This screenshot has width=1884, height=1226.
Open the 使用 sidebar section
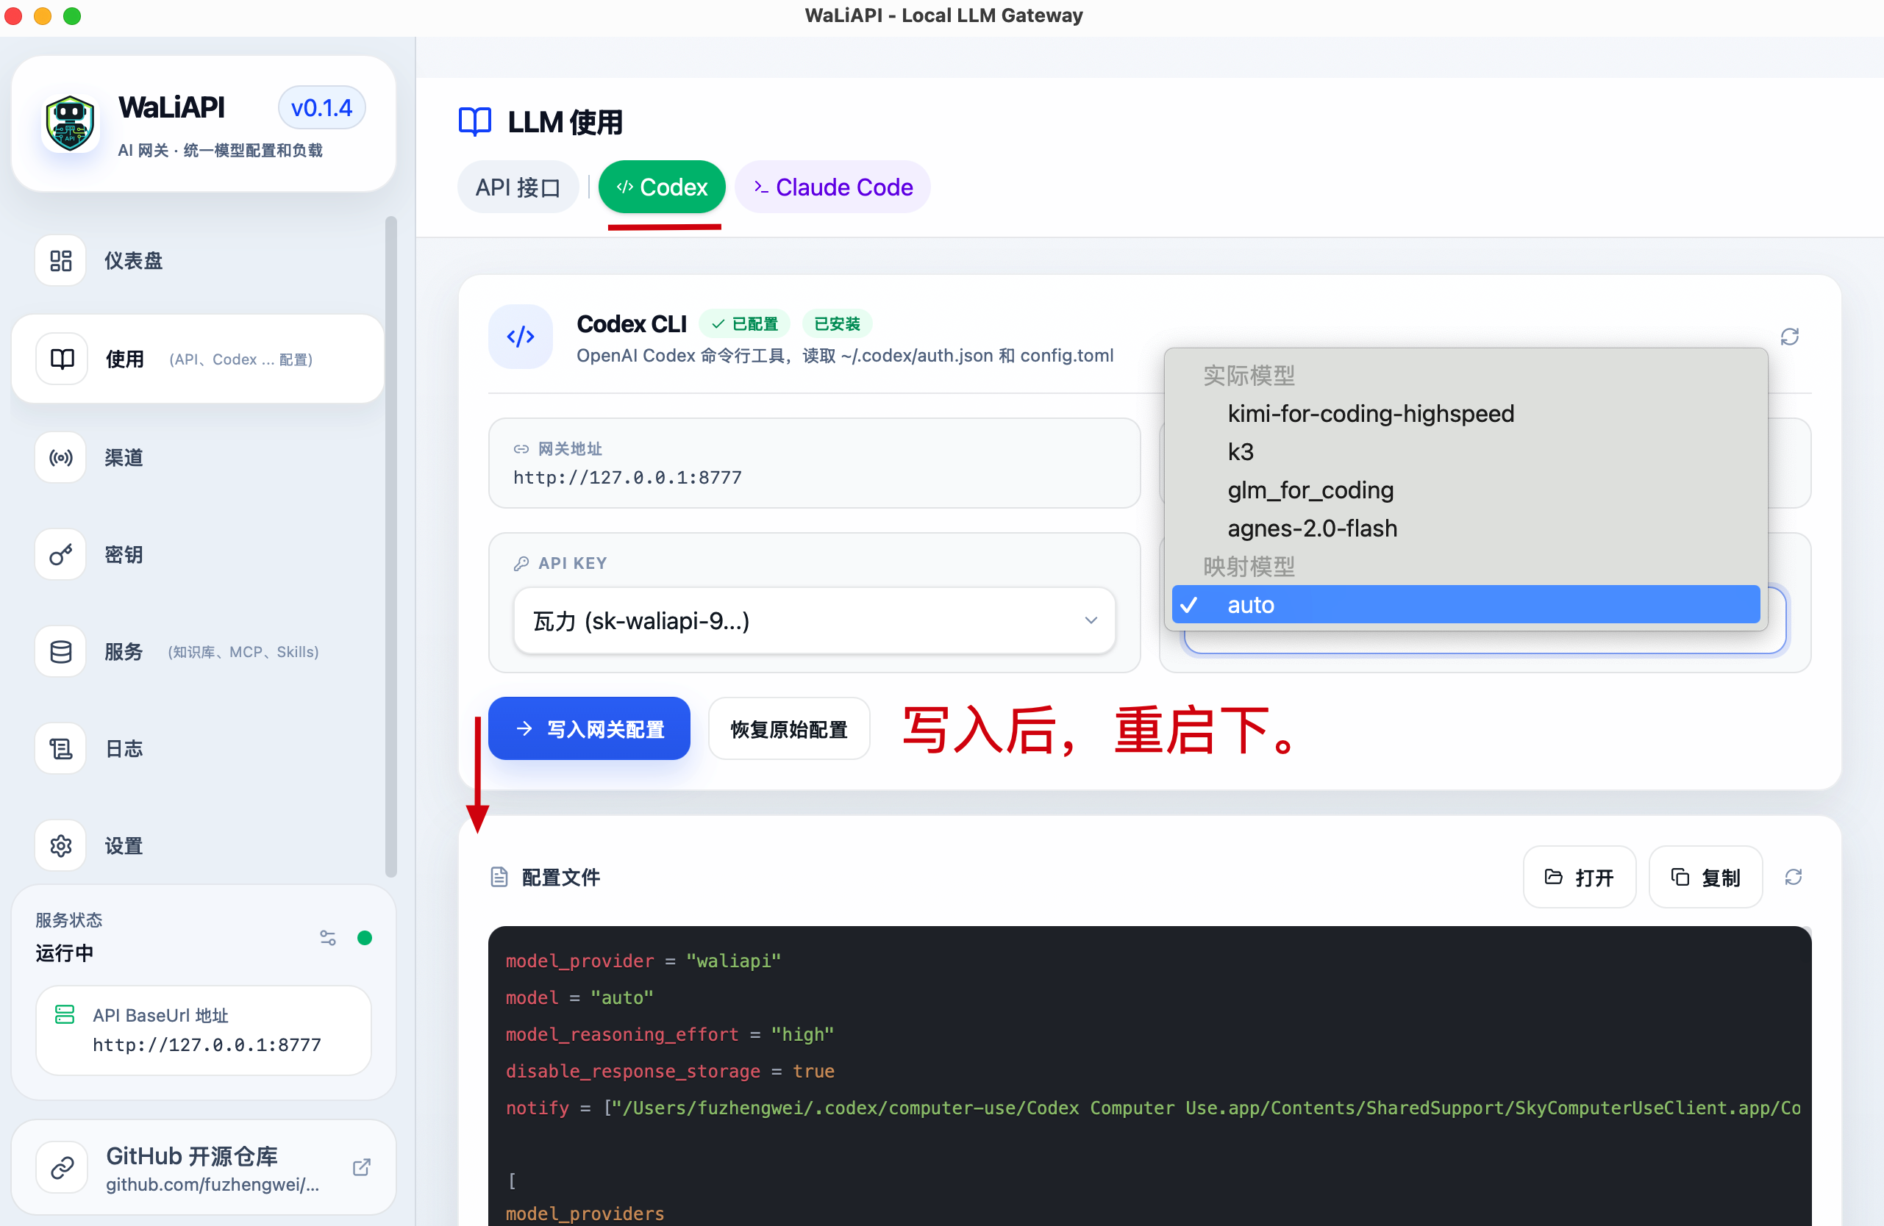[x=198, y=359]
